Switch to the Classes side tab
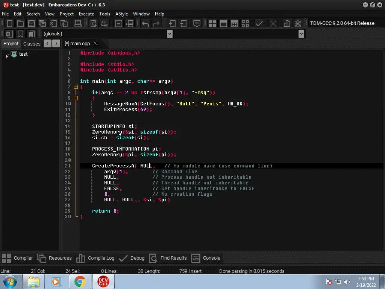 [32, 44]
